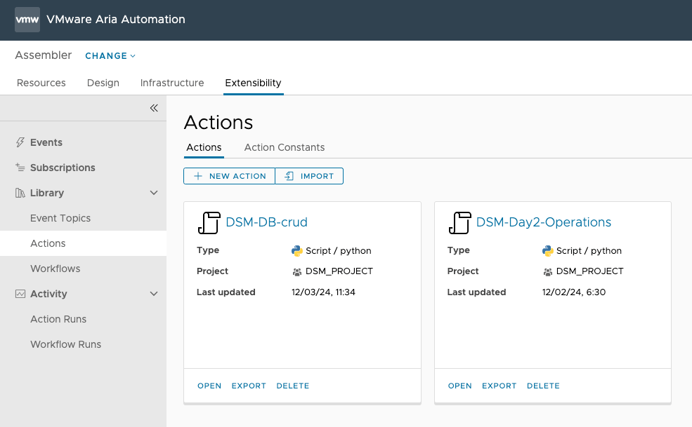Click the VMware Aria Automation title
692x427 pixels.
pos(116,20)
